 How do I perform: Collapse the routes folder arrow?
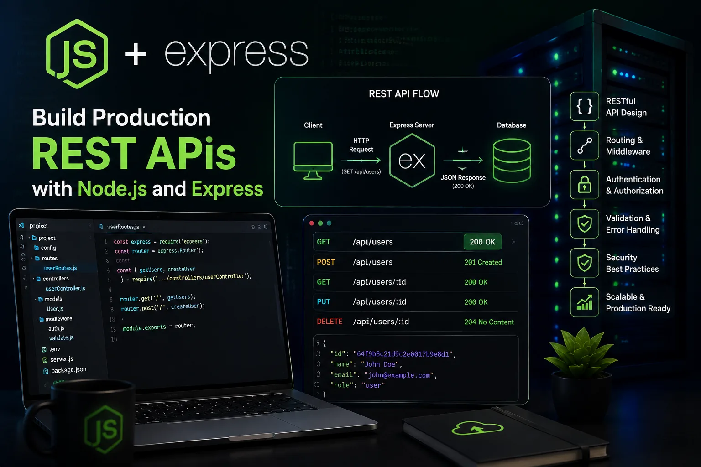[x=32, y=258]
